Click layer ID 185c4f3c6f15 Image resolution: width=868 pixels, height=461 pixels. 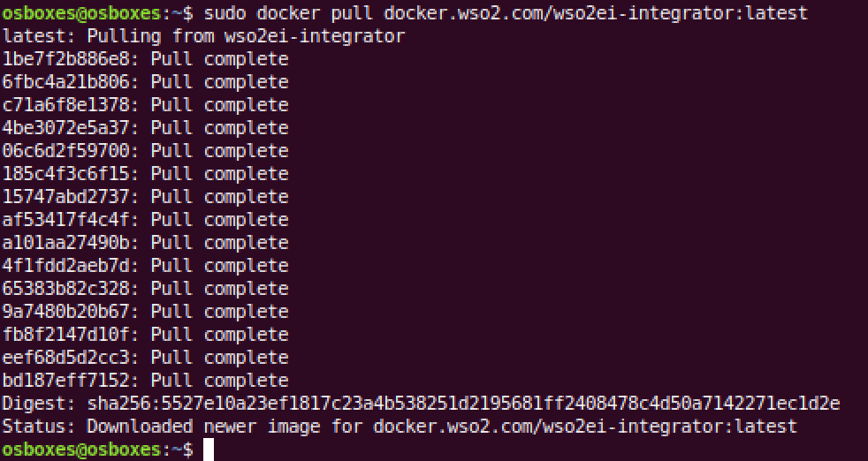pos(71,174)
